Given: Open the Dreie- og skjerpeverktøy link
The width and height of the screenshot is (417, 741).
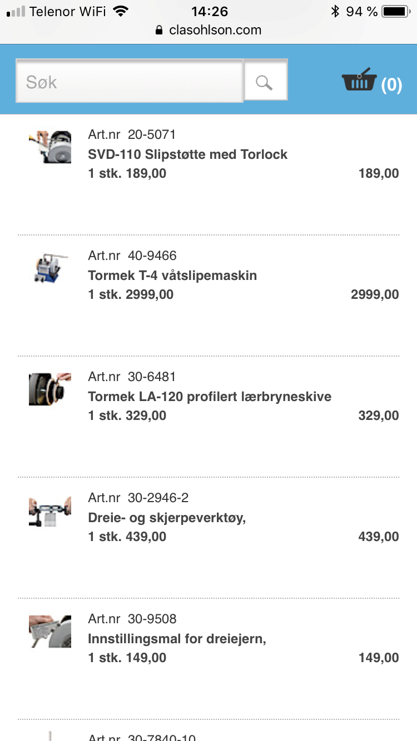Looking at the screenshot, I should pos(167,518).
